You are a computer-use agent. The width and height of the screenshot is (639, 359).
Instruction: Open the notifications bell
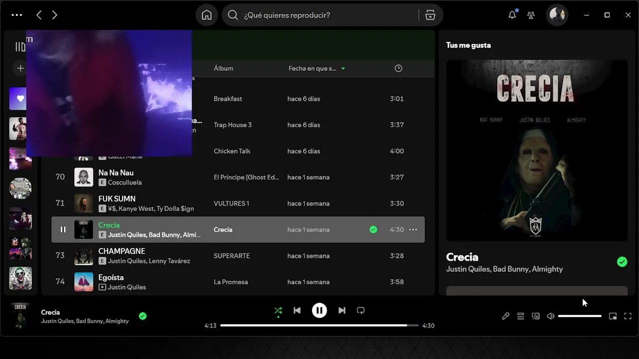[x=512, y=15]
